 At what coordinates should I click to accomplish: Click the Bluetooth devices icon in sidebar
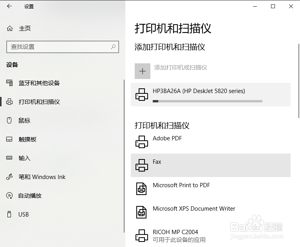point(9,83)
